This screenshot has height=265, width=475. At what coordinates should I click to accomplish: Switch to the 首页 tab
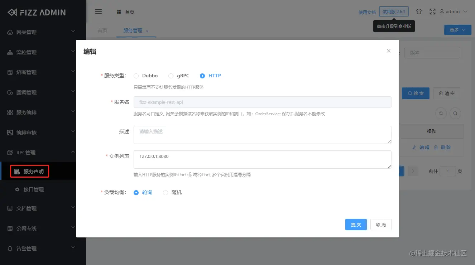(102, 30)
